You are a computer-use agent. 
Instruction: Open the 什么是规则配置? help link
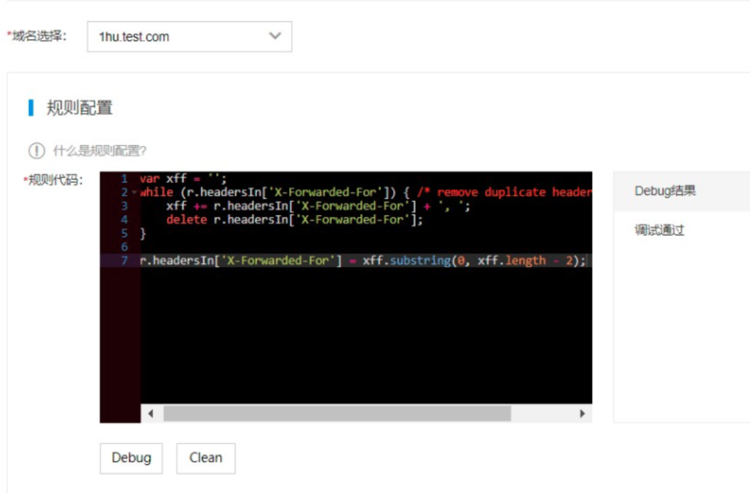pyautogui.click(x=100, y=151)
